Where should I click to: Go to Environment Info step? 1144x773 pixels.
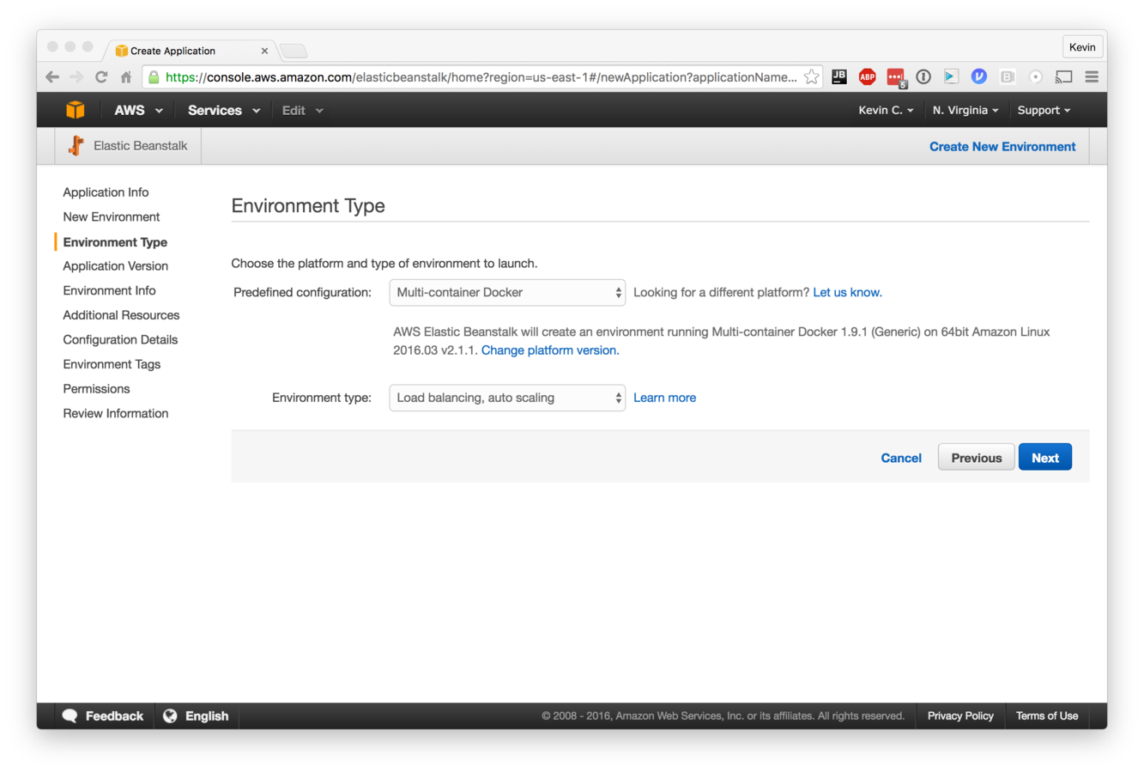point(109,290)
